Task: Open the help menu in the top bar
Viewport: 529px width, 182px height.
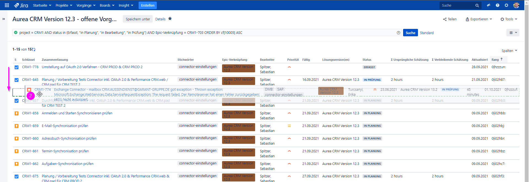Action: (497, 5)
